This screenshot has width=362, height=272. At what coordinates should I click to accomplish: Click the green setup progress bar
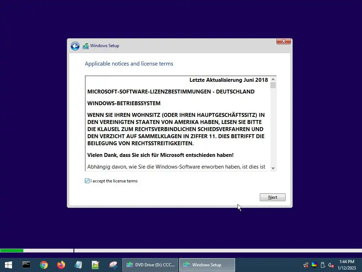click(12, 250)
